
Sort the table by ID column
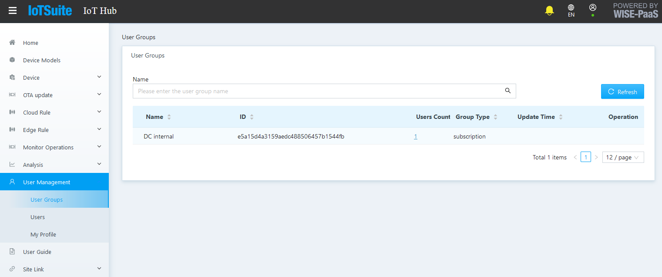coord(252,117)
